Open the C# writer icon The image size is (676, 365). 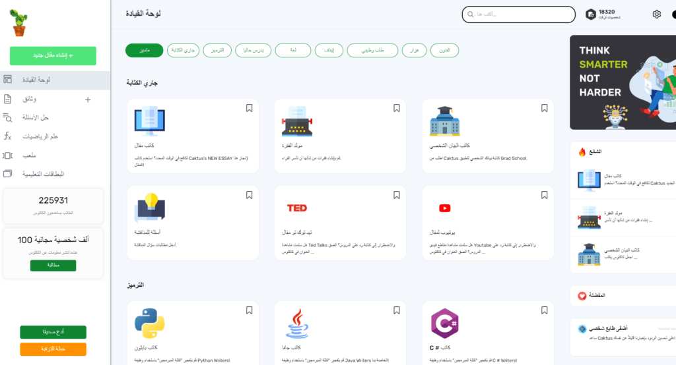(x=443, y=323)
